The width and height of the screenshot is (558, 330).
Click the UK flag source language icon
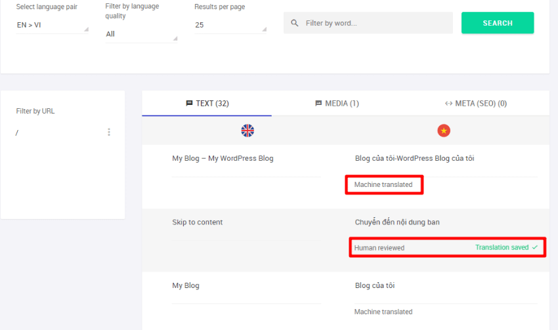pos(247,131)
